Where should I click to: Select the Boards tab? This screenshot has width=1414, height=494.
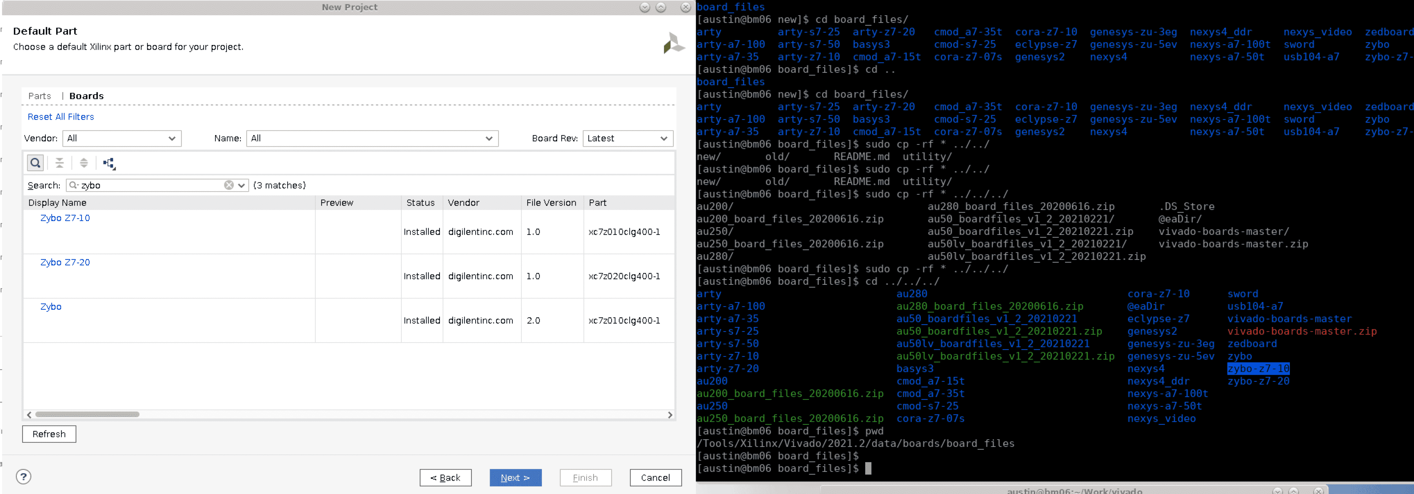(86, 96)
